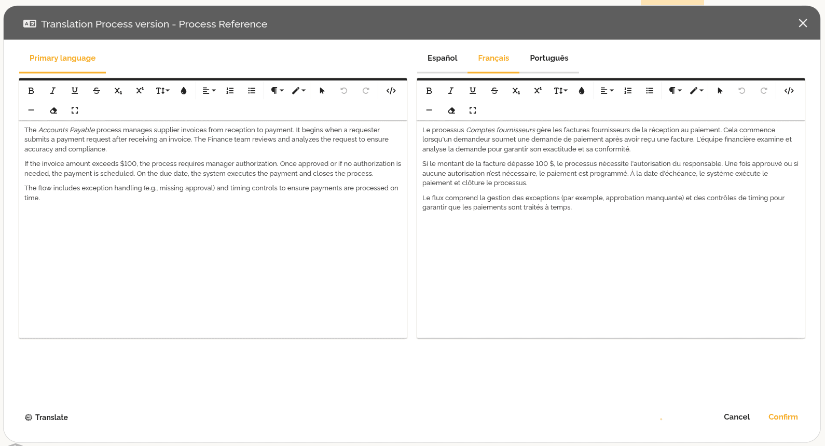Open text color picker in French editor
Image resolution: width=825 pixels, height=446 pixels.
pos(582,91)
